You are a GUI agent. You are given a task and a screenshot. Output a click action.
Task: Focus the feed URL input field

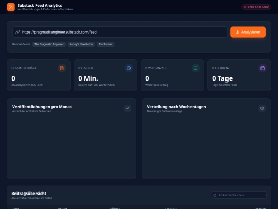pyautogui.click(x=120, y=32)
